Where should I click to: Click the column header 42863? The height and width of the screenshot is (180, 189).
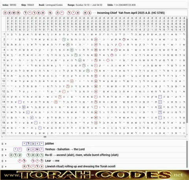click(x=184, y=24)
